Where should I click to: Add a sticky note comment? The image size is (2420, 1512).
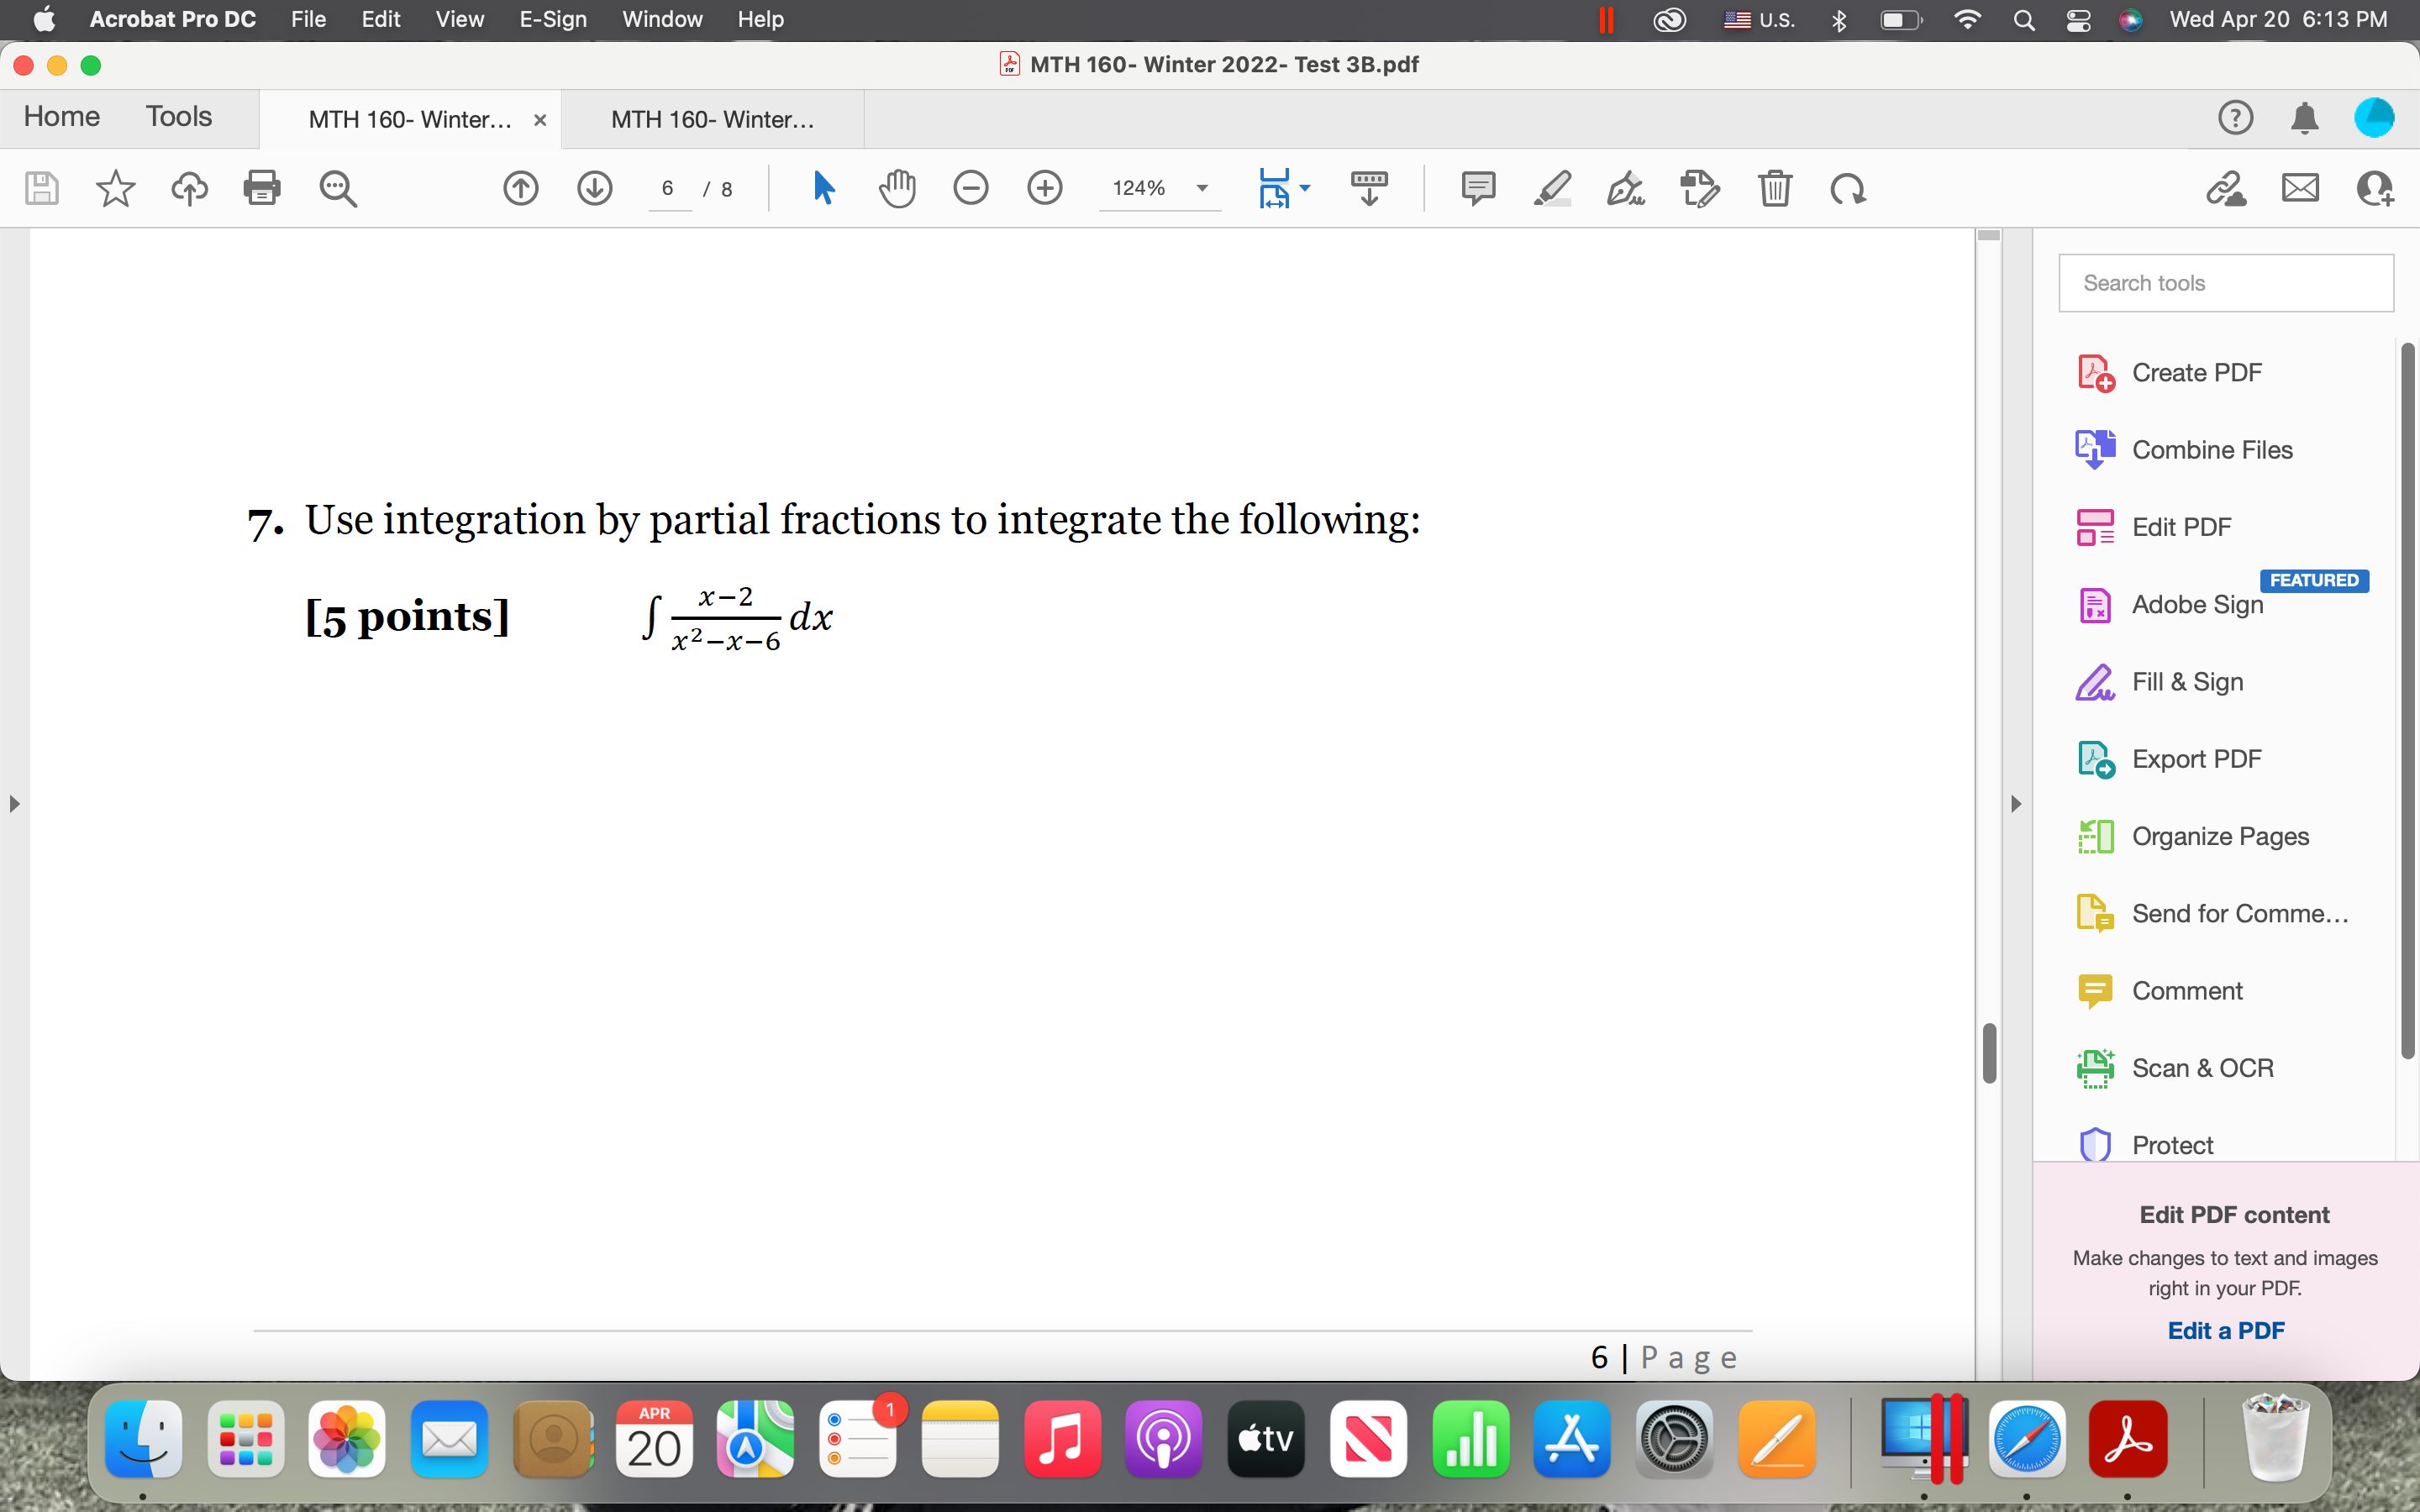[x=1477, y=188]
